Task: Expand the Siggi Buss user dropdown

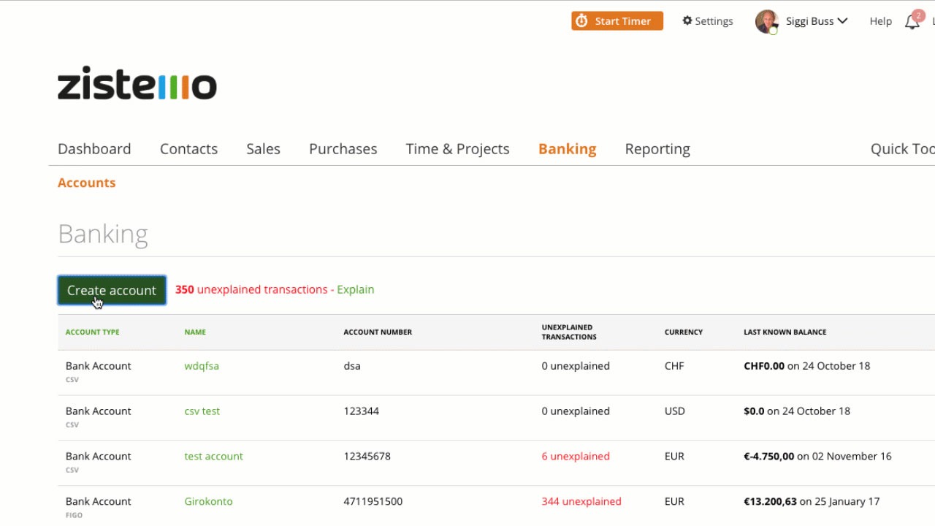Action: [x=817, y=21]
